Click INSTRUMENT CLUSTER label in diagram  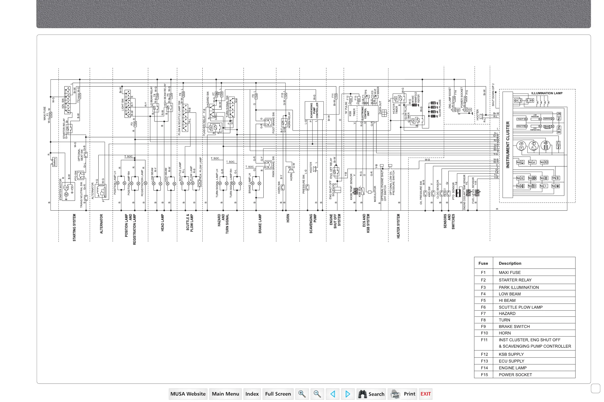[x=507, y=145]
